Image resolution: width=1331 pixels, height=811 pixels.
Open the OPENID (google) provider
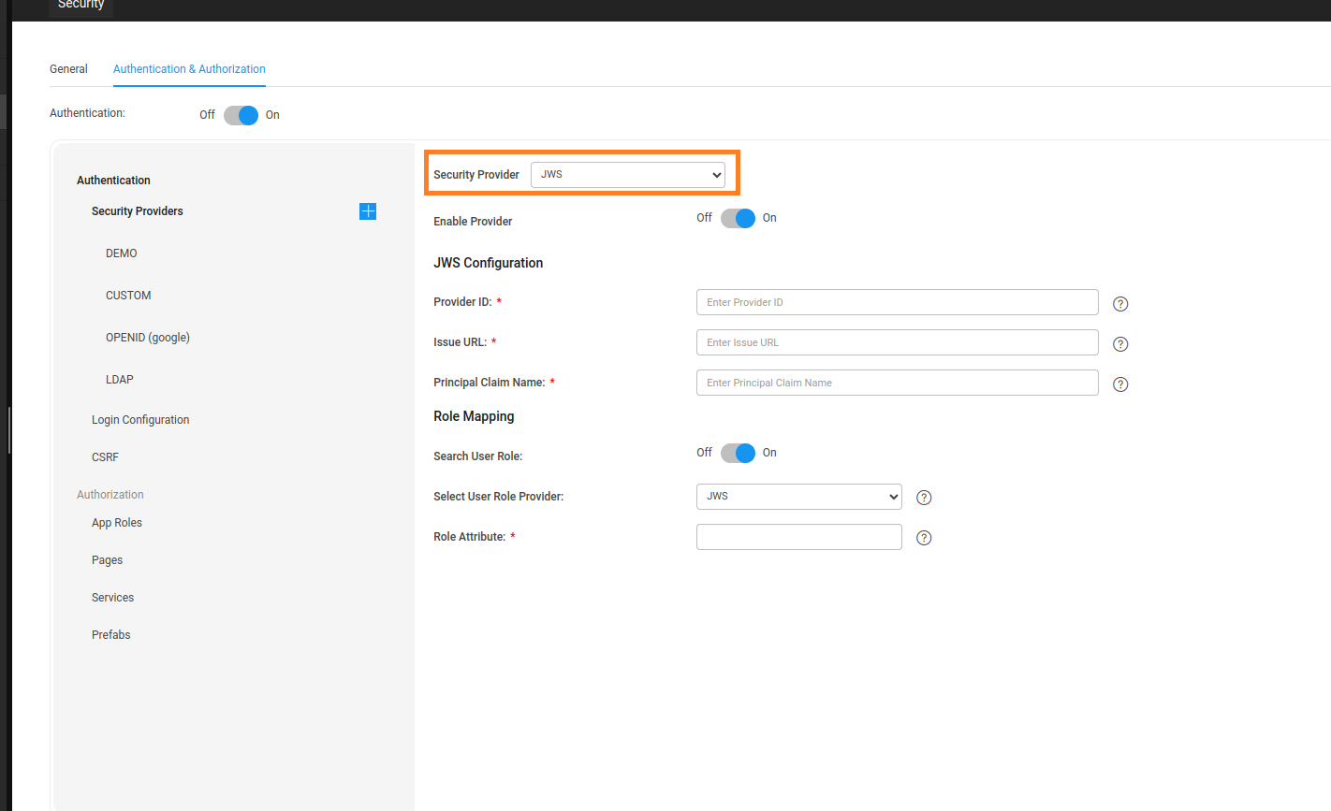coord(148,338)
